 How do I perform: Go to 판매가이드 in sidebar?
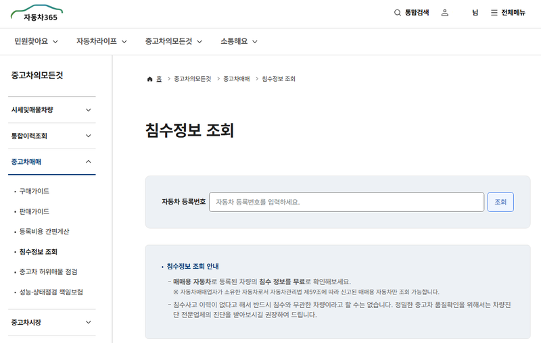tap(34, 211)
